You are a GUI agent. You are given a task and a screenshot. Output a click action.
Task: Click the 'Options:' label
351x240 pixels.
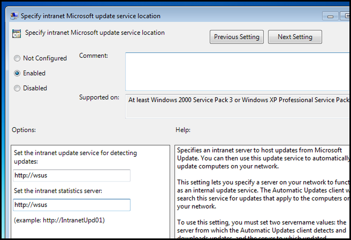click(x=24, y=130)
